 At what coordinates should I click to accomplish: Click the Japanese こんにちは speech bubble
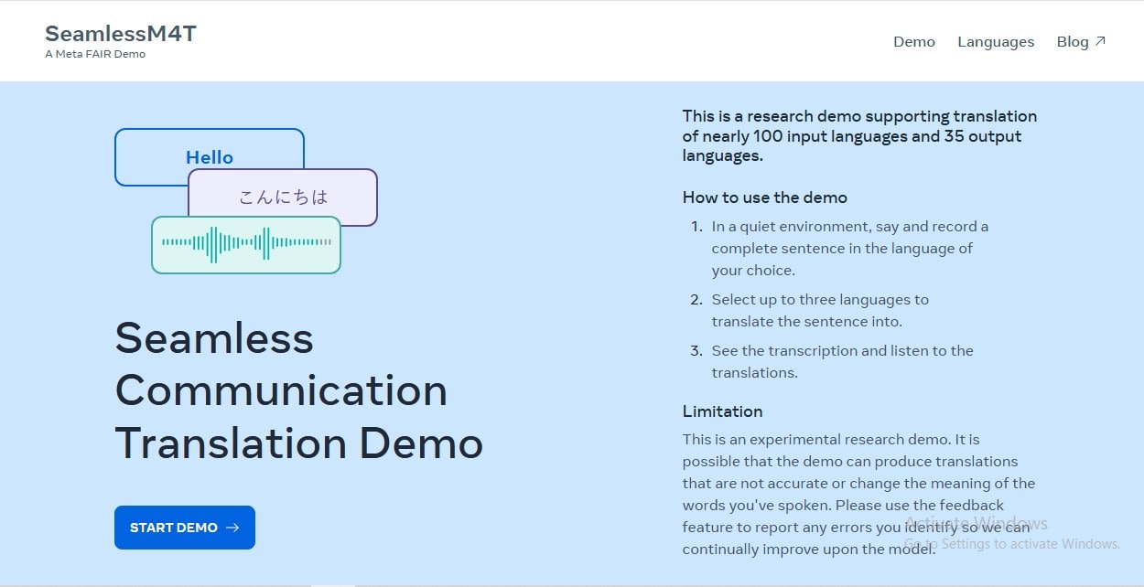point(283,197)
